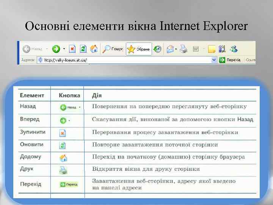Click the Перехід button image in the table
This screenshot has height=205, width=273.
[x=69, y=184]
